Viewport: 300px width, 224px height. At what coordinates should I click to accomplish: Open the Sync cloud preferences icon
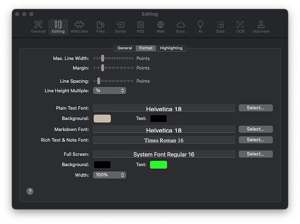[x=181, y=27]
